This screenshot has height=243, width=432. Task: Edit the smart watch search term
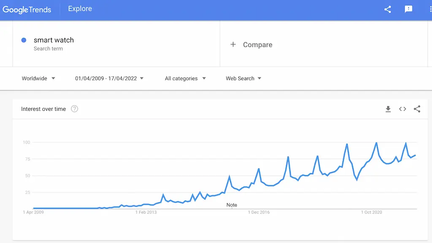click(54, 40)
